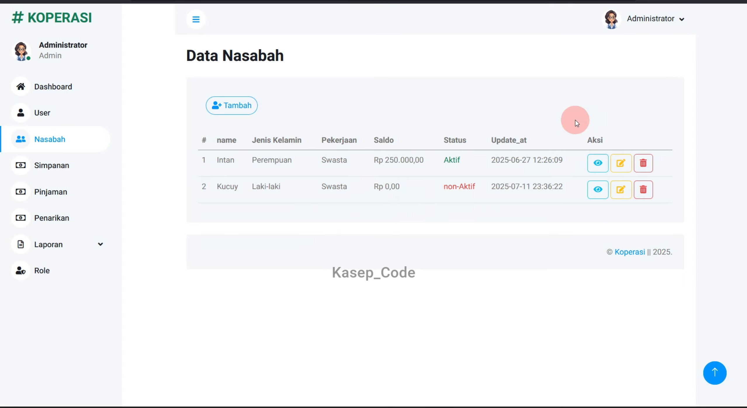View details of nasabah Kucuy

[x=598, y=190]
